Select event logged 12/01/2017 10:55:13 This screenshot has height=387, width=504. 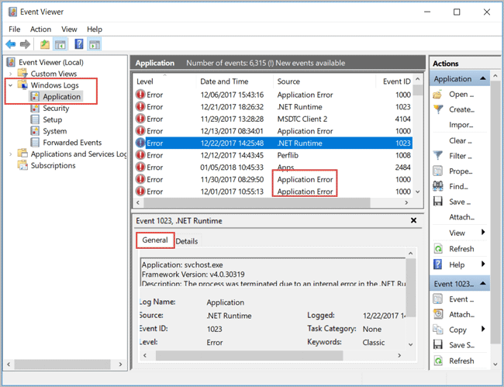(x=273, y=192)
